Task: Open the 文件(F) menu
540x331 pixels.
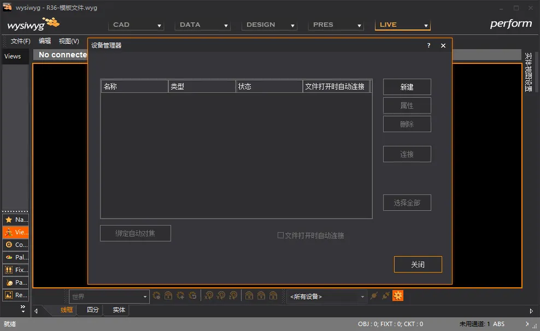Action: (20, 41)
